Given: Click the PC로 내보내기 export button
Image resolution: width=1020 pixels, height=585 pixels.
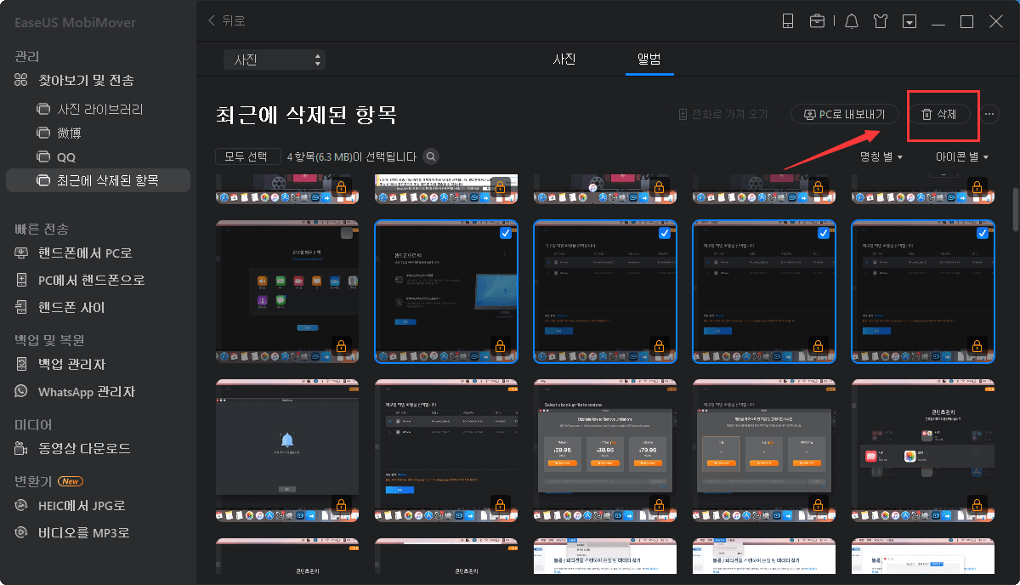Looking at the screenshot, I should coord(844,113).
